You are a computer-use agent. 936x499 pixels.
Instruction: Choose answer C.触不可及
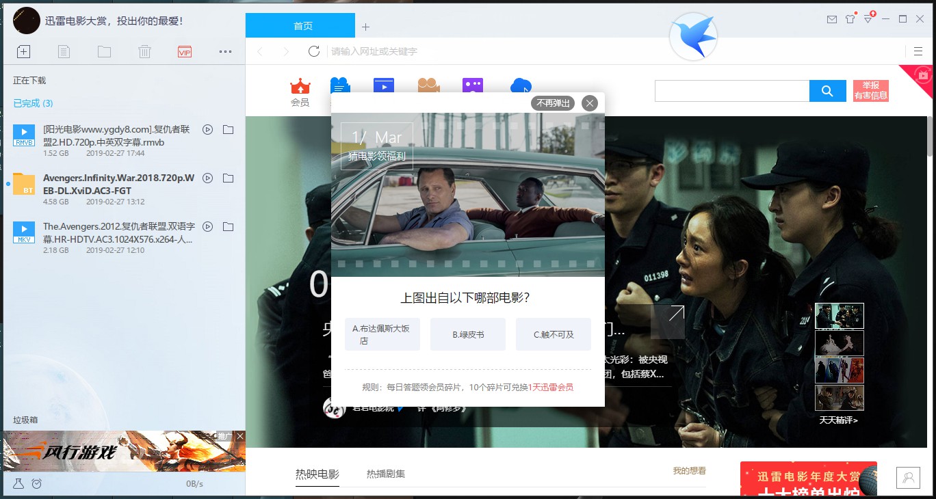click(554, 334)
